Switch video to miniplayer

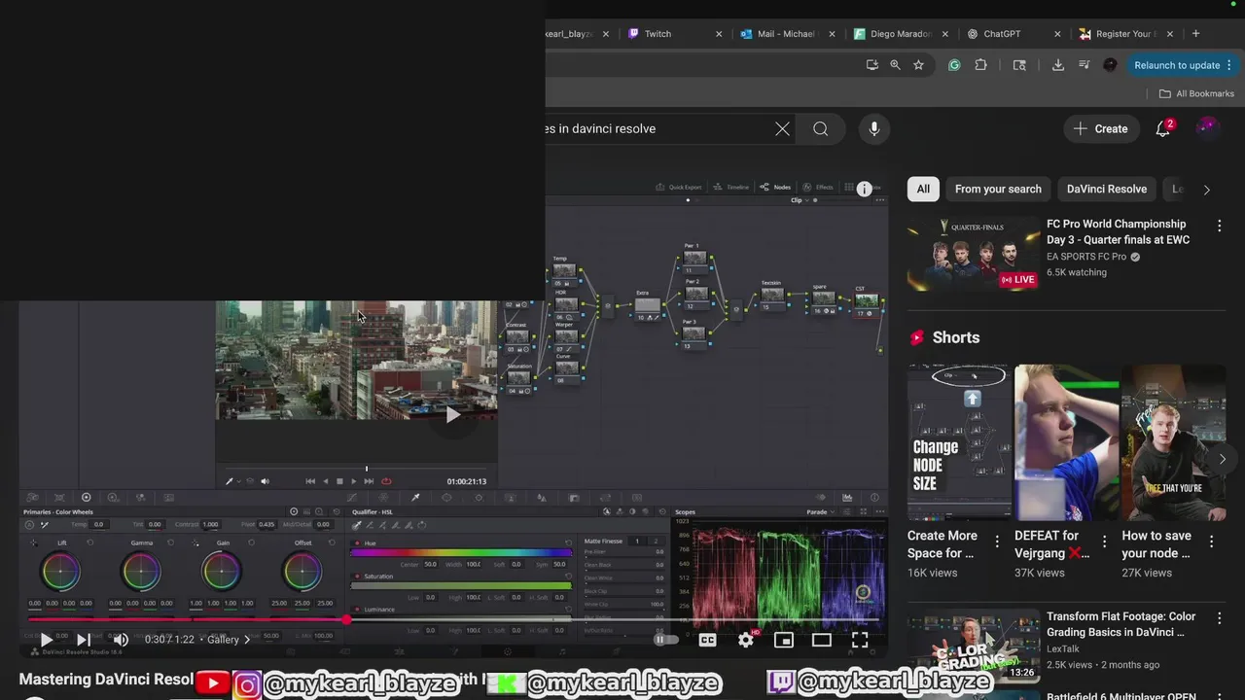tap(784, 640)
